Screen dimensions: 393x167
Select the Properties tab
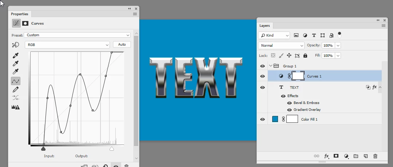[20, 14]
